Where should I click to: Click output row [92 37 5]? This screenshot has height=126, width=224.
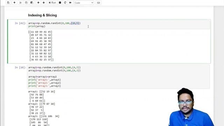(36, 110)
